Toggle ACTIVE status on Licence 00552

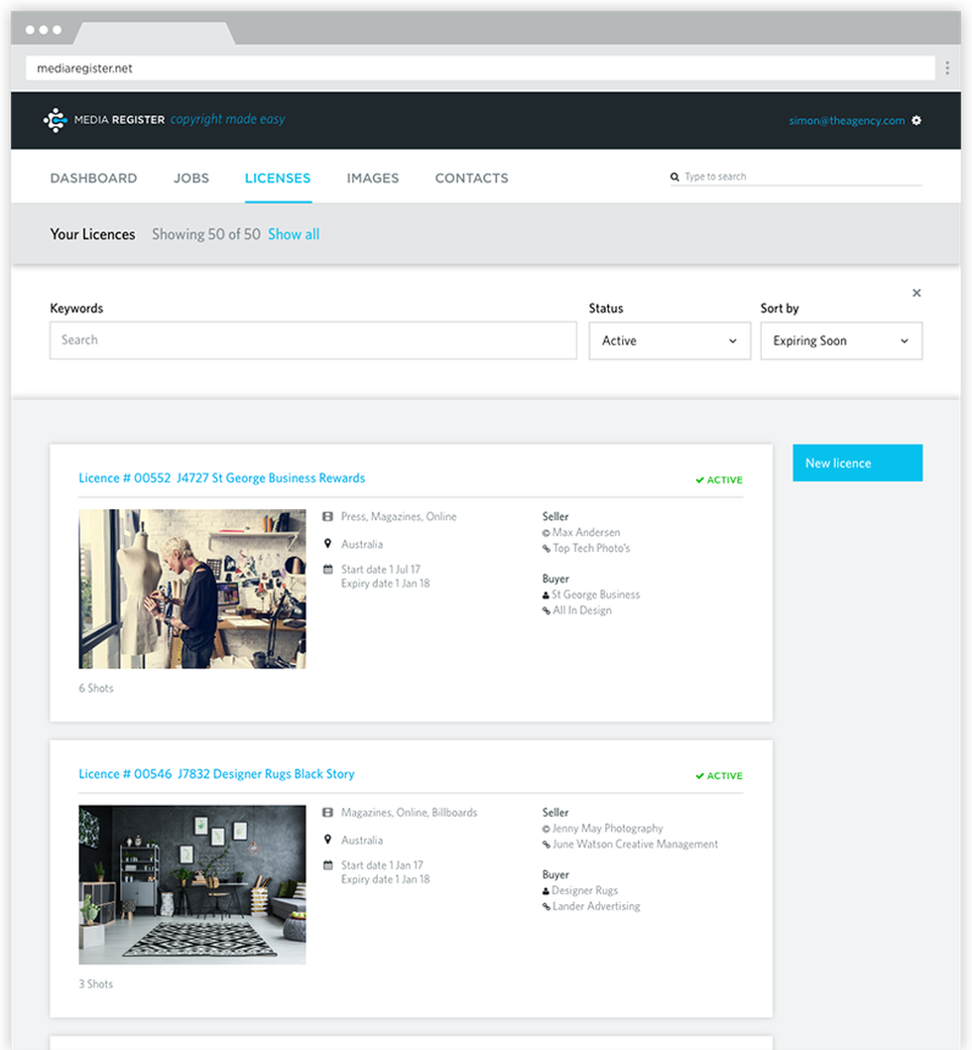717,479
